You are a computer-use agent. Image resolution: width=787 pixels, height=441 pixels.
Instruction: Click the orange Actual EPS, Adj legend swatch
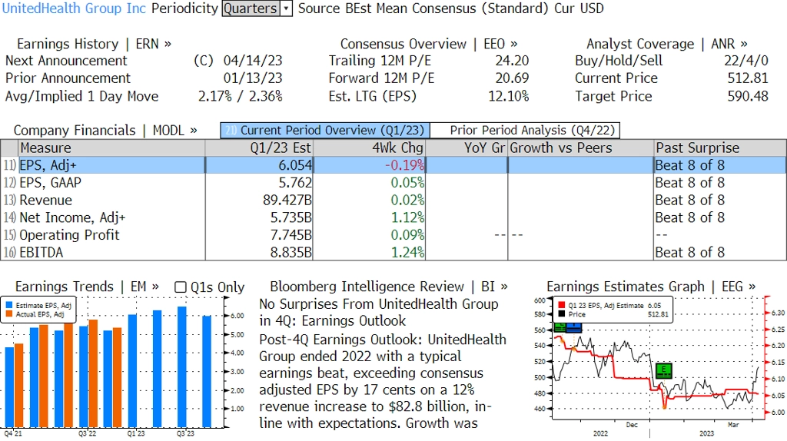[9, 314]
